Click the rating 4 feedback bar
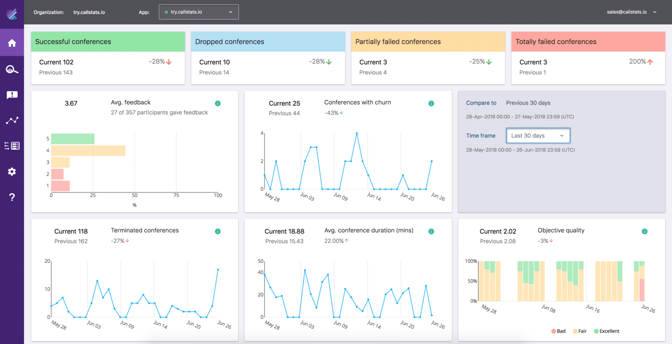This screenshot has height=344, width=672. point(88,151)
